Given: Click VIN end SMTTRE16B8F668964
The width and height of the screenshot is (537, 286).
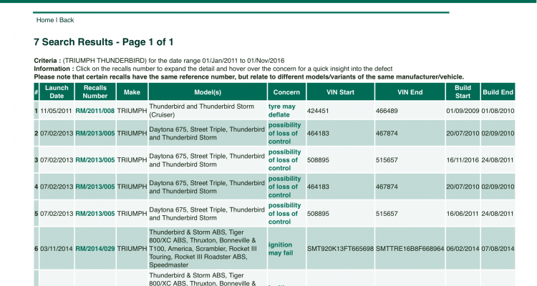Looking at the screenshot, I should [410, 249].
